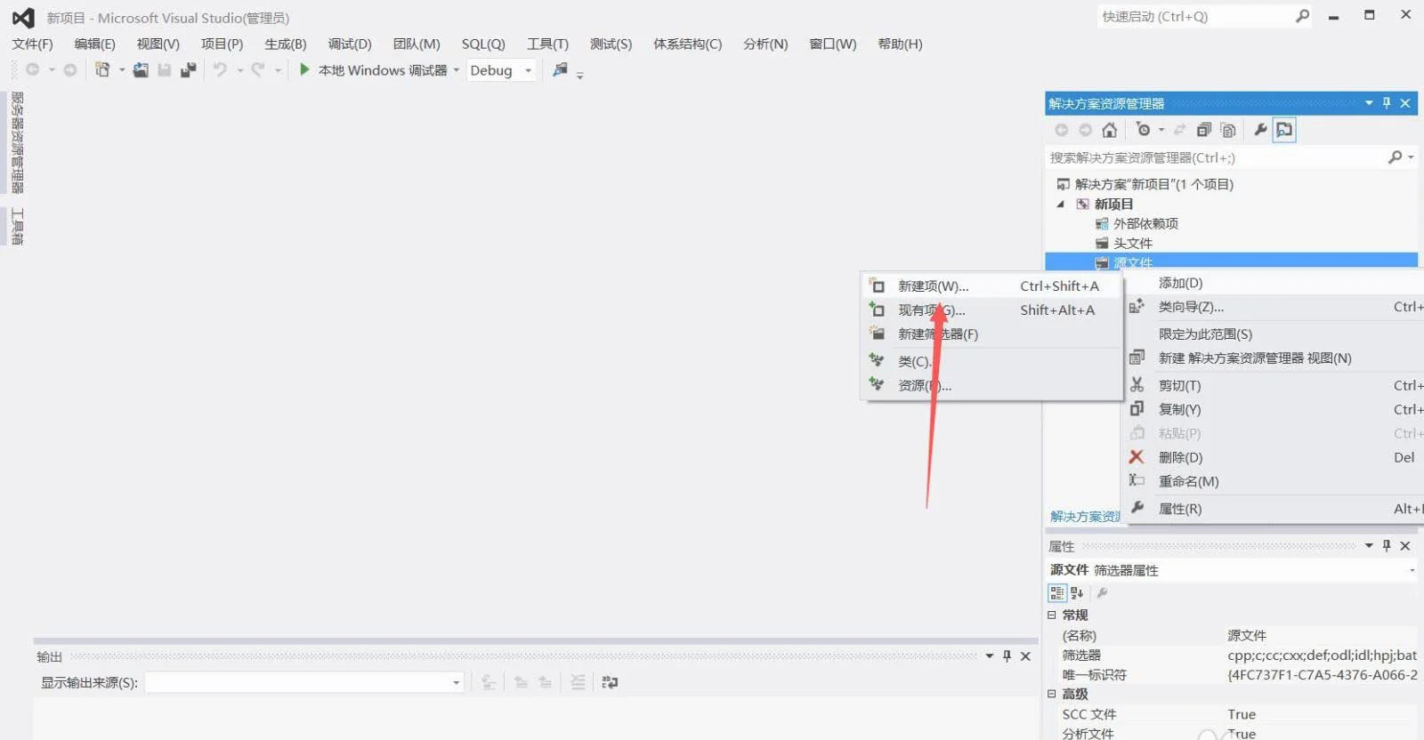Open toolbar overflow options arrow

point(579,76)
